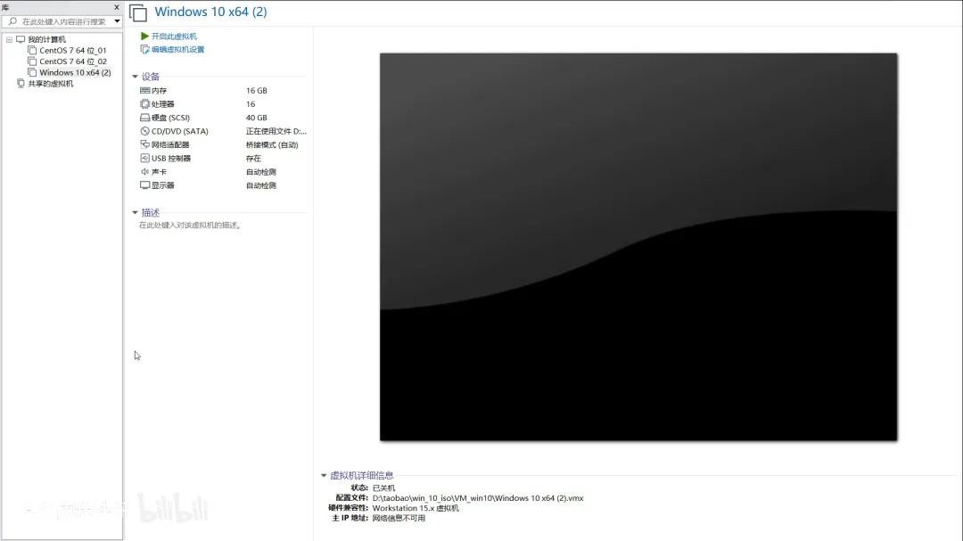Select the network adapter (网络适配器) icon
Screen dimensions: 963x541
tap(145, 144)
